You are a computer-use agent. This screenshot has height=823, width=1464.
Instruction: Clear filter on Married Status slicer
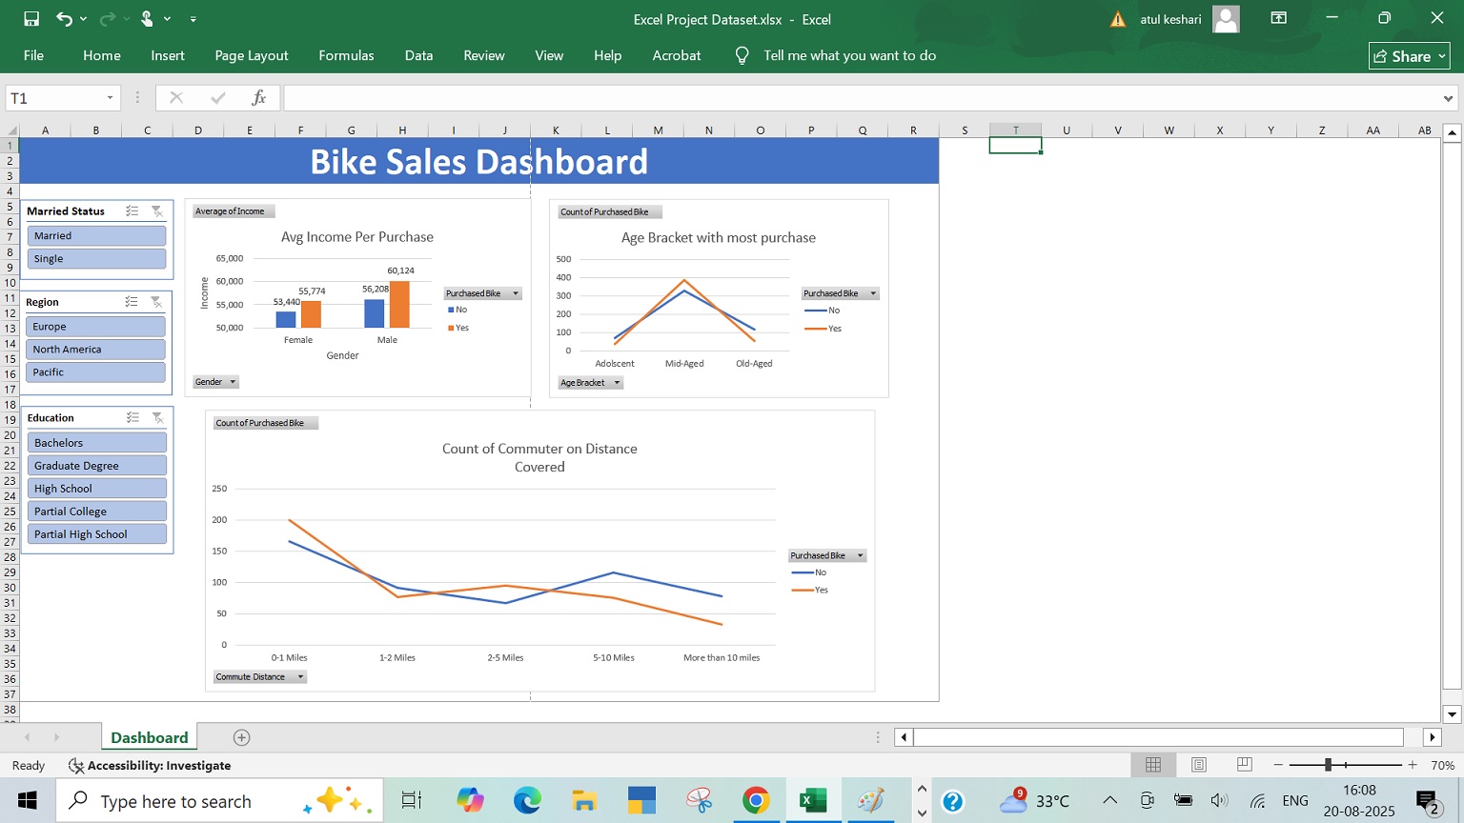coord(157,211)
